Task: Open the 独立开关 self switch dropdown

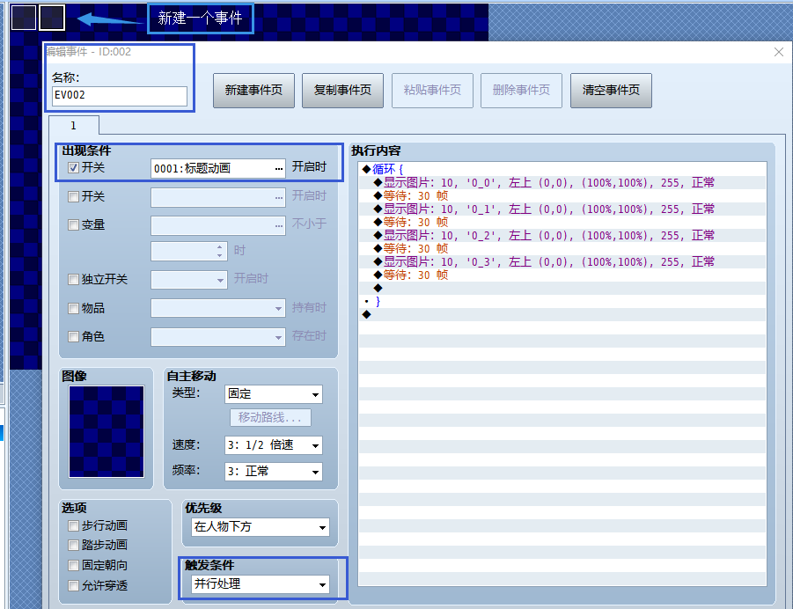Action: pyautogui.click(x=189, y=280)
